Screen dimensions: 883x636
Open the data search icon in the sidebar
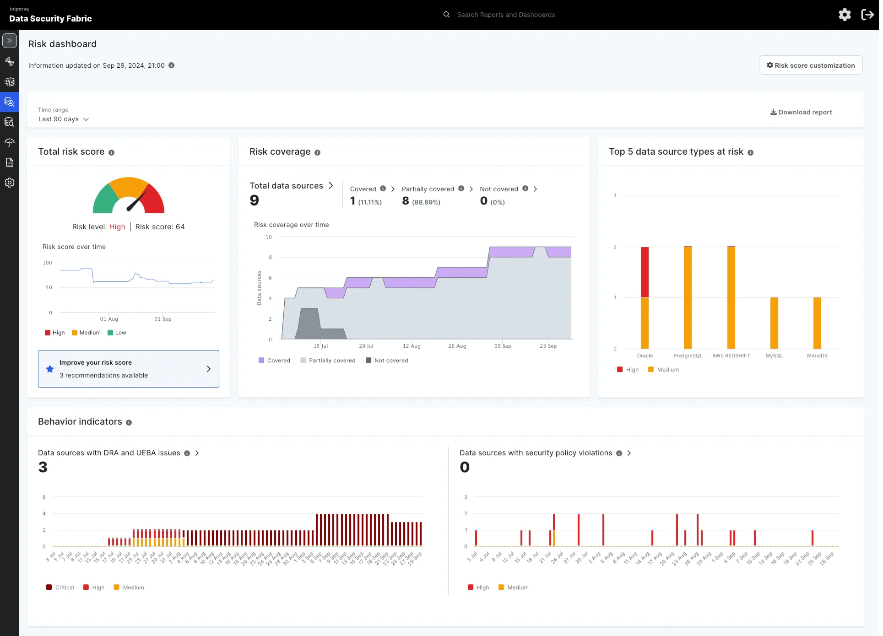pyautogui.click(x=10, y=122)
